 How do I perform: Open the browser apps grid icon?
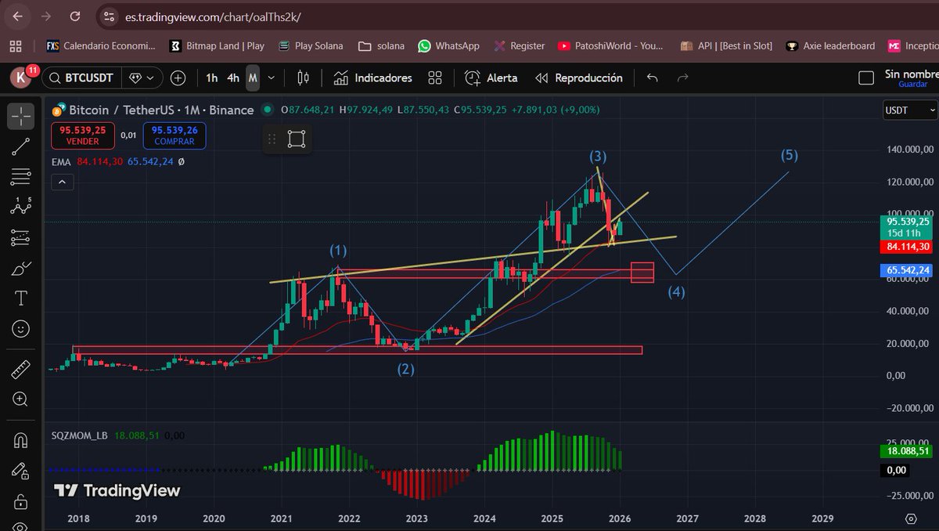[x=16, y=45]
